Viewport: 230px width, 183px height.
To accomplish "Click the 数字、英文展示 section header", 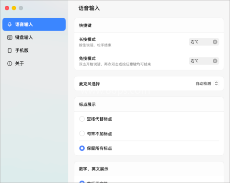I will click(x=93, y=169).
